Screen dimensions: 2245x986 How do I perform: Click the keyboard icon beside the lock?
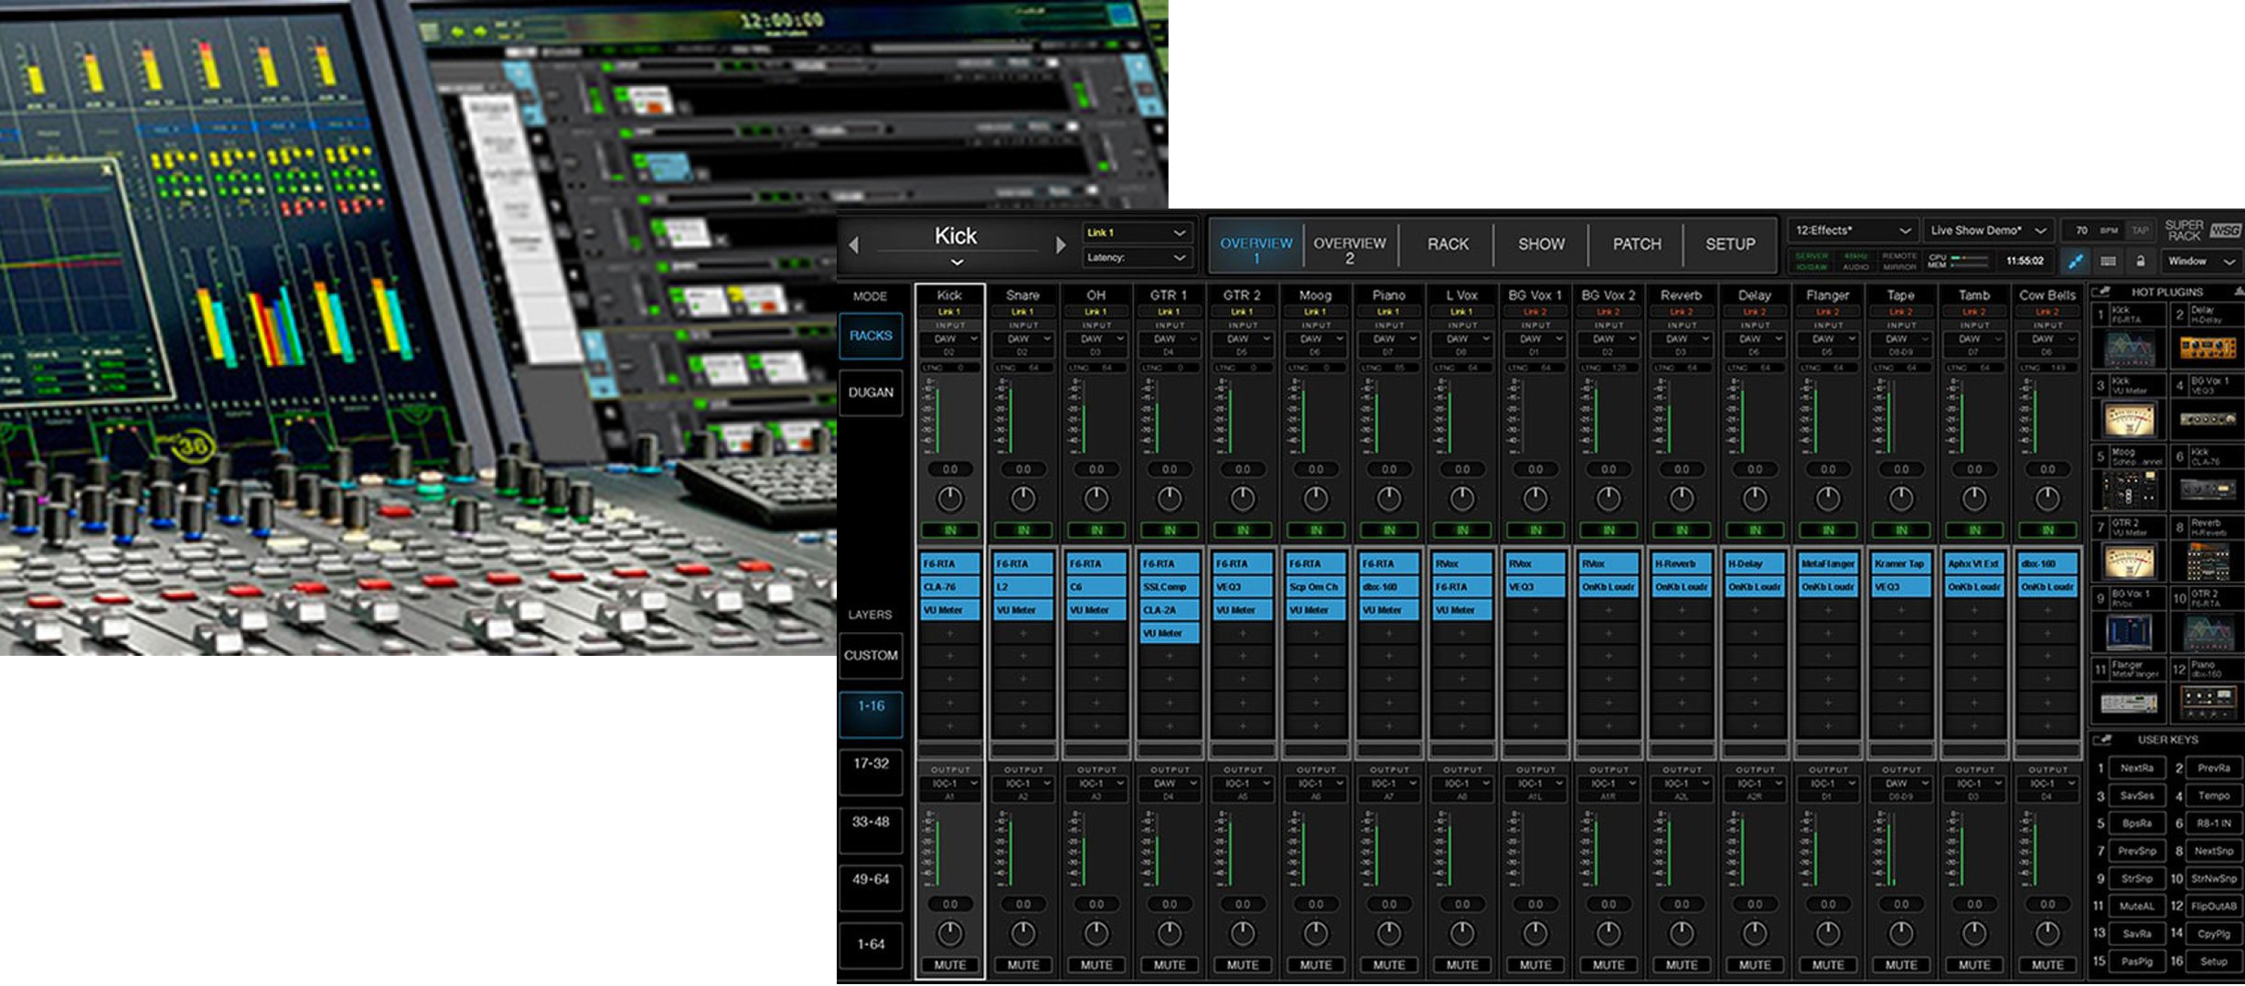point(2108,262)
